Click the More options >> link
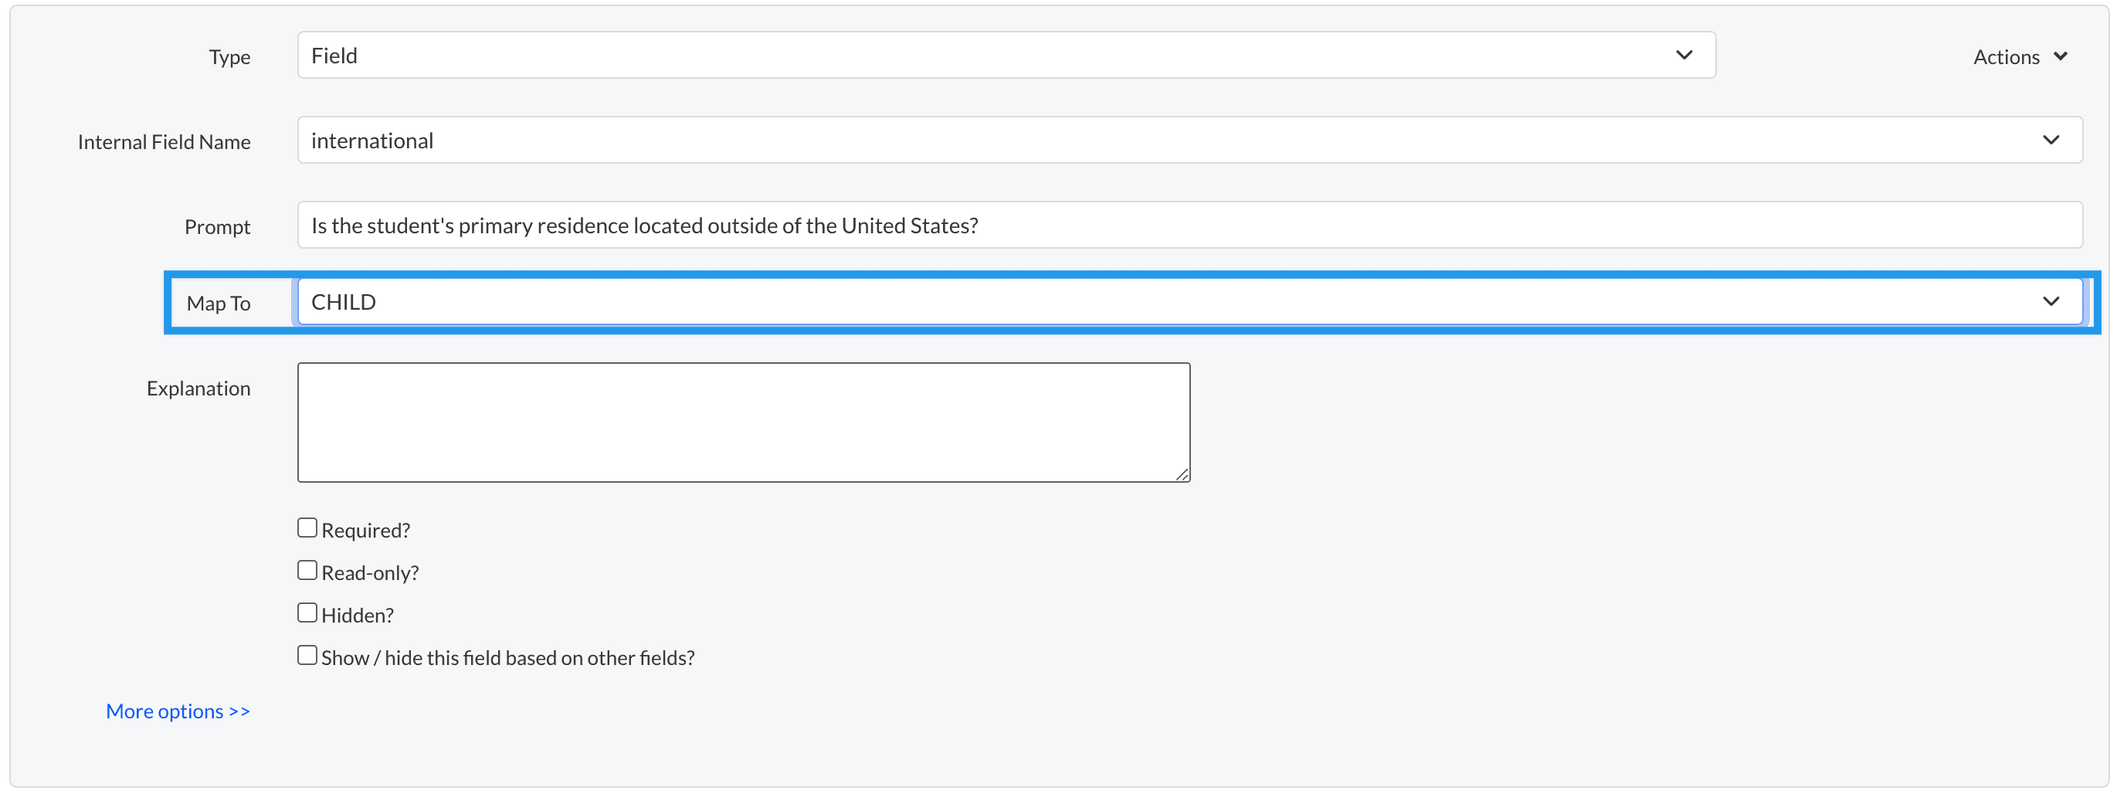This screenshot has width=2127, height=811. tap(178, 711)
